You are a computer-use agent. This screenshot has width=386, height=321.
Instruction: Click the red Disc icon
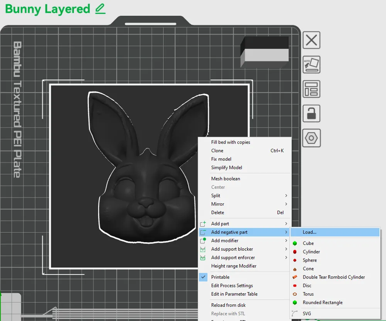coord(295,286)
